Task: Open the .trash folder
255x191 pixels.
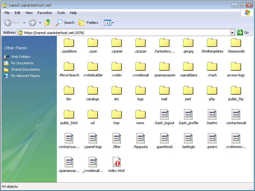Action: pos(212,67)
